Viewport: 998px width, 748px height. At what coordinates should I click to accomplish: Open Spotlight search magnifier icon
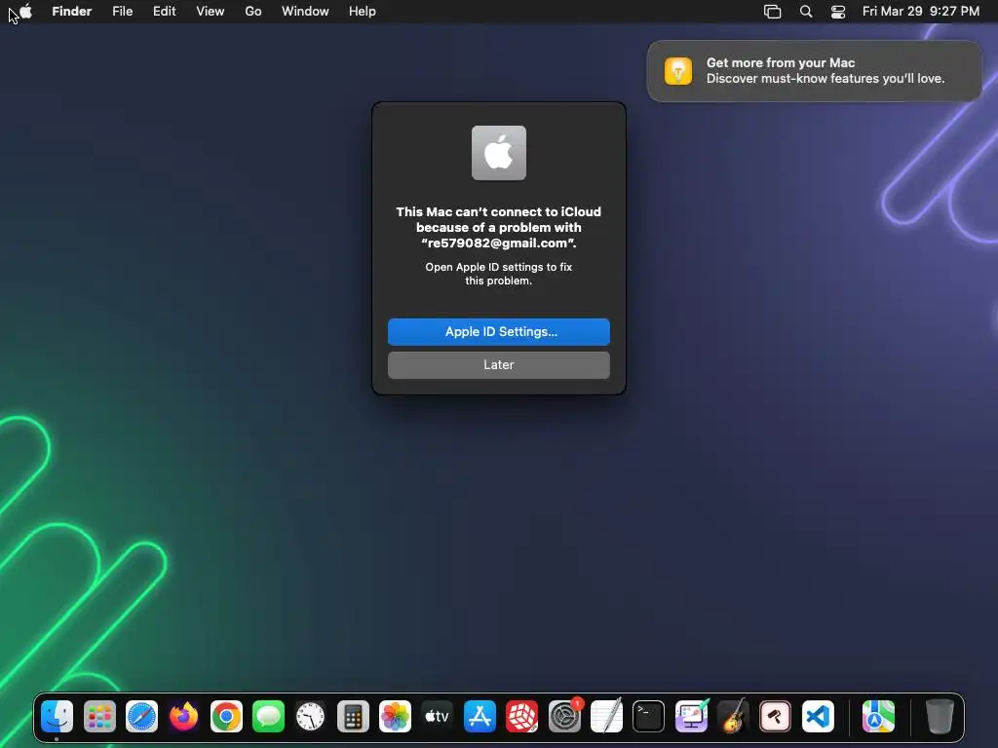point(806,12)
